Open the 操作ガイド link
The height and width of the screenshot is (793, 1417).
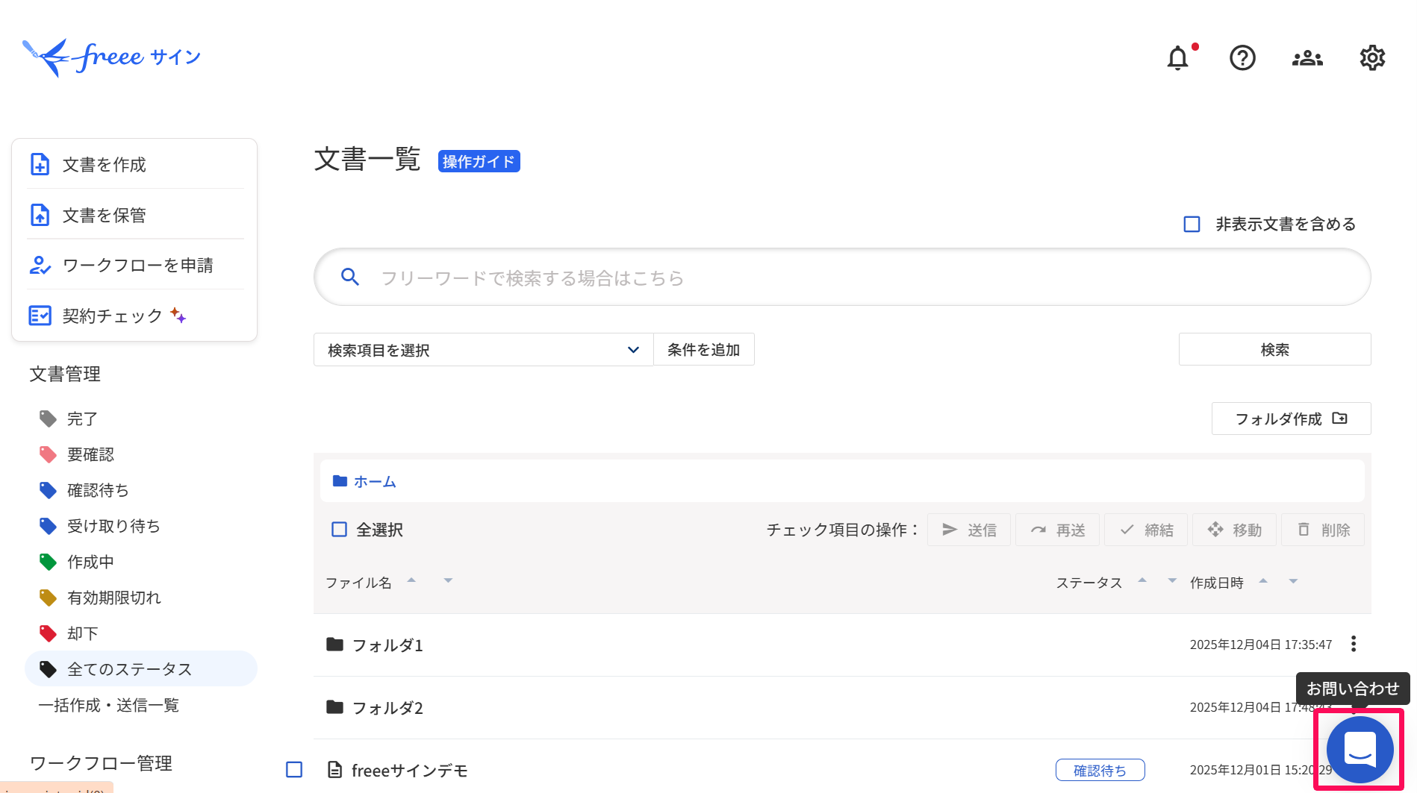tap(479, 161)
